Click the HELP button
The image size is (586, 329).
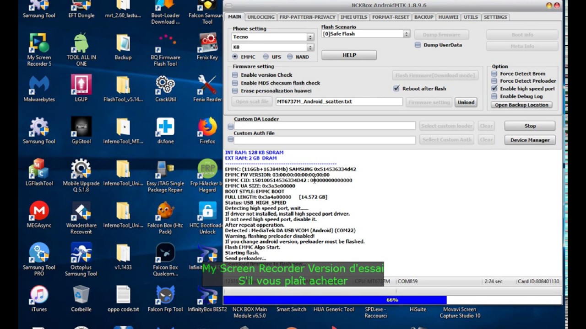[x=349, y=55]
